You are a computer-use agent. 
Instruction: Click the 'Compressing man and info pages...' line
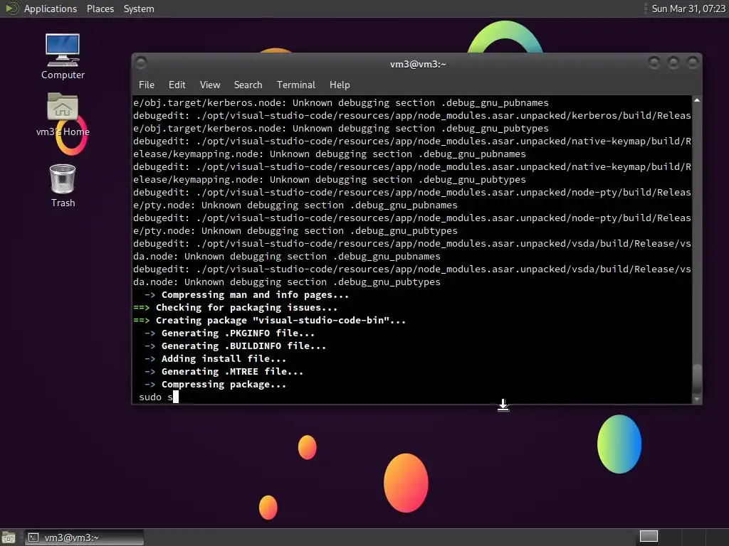coord(246,295)
